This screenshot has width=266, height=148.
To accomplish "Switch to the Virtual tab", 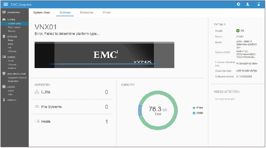I will pyautogui.click(x=107, y=12).
